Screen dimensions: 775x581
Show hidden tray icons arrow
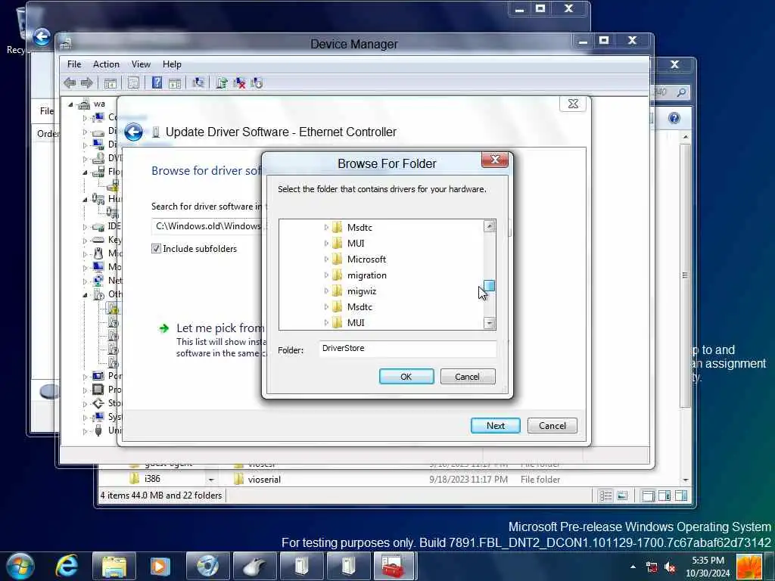click(633, 566)
